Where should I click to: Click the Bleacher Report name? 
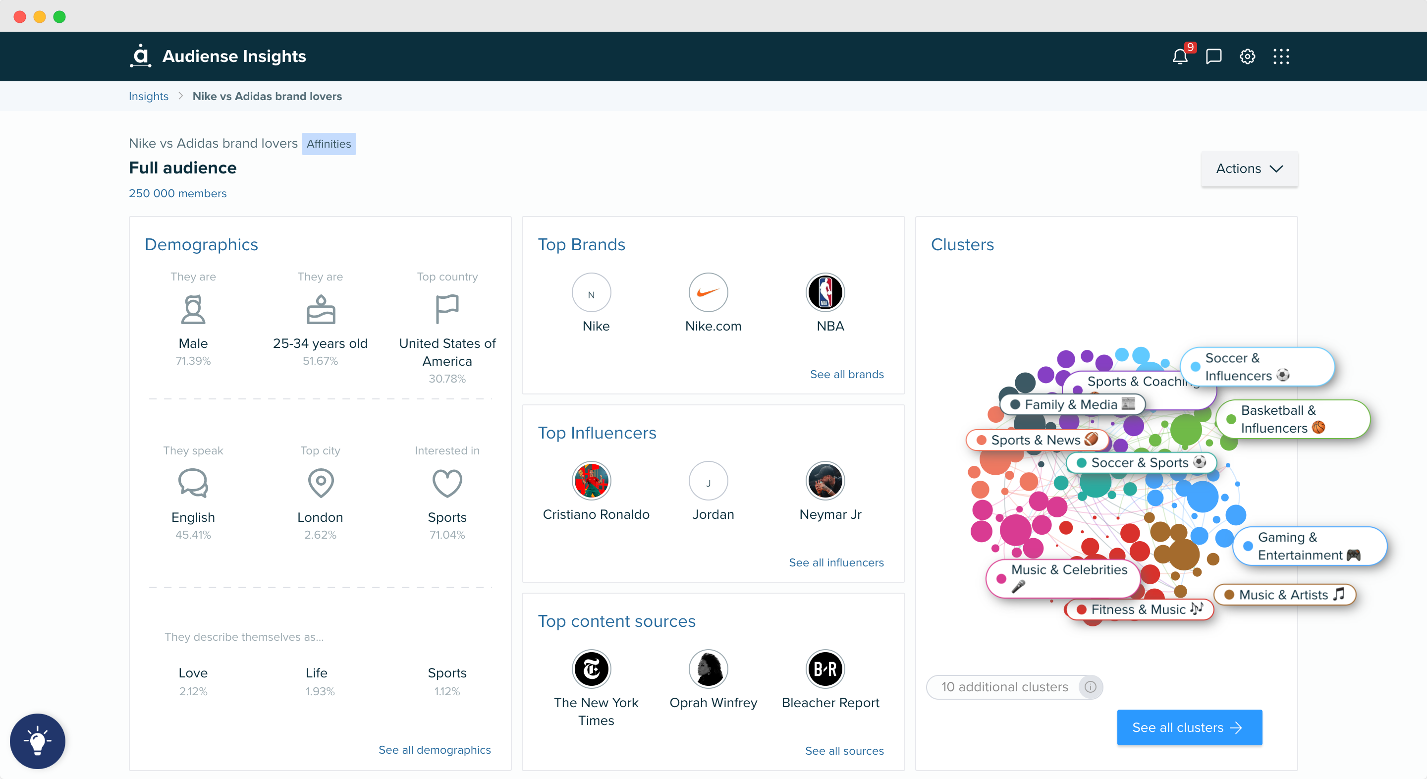830,703
